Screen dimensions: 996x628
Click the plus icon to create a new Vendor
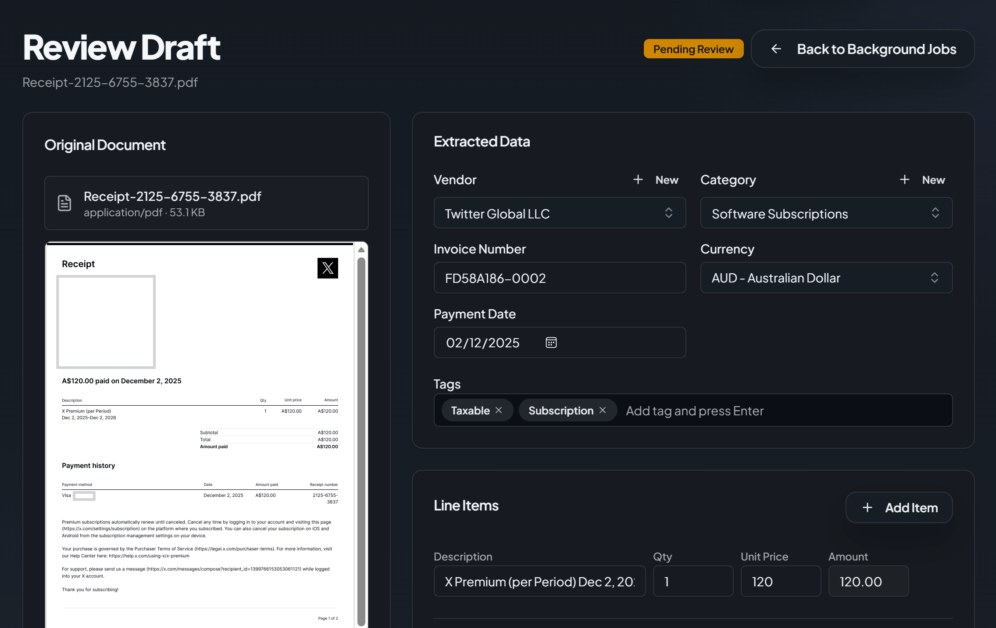tap(638, 179)
